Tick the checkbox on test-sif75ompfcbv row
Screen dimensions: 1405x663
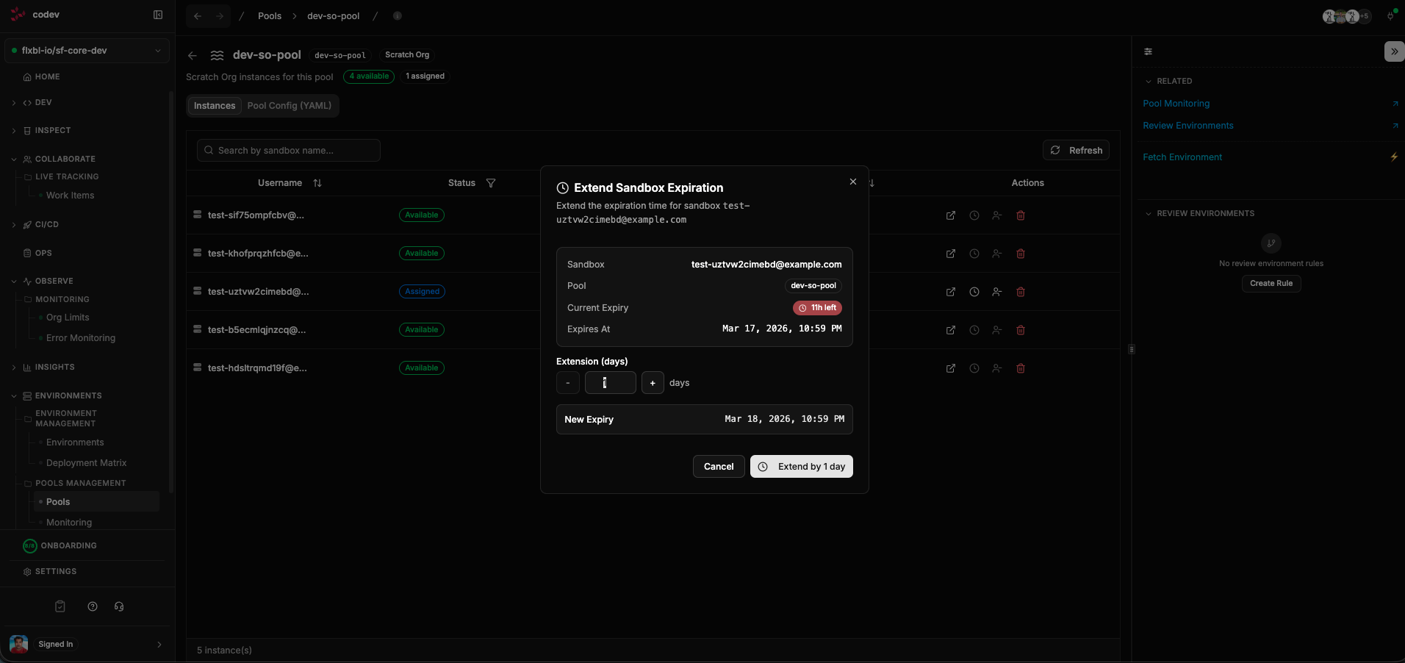tap(197, 215)
